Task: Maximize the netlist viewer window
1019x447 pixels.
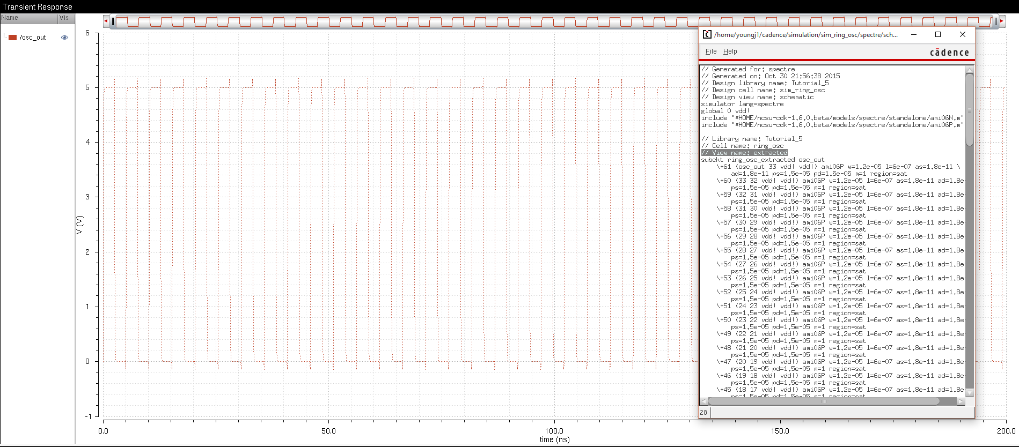Action: 938,34
